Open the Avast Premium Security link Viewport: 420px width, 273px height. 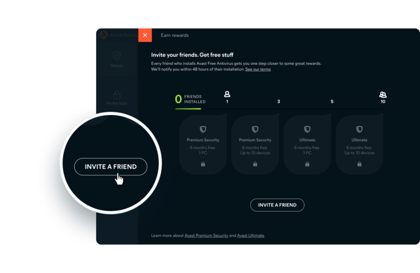click(x=206, y=236)
